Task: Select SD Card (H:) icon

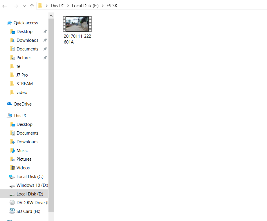Action: point(12,211)
